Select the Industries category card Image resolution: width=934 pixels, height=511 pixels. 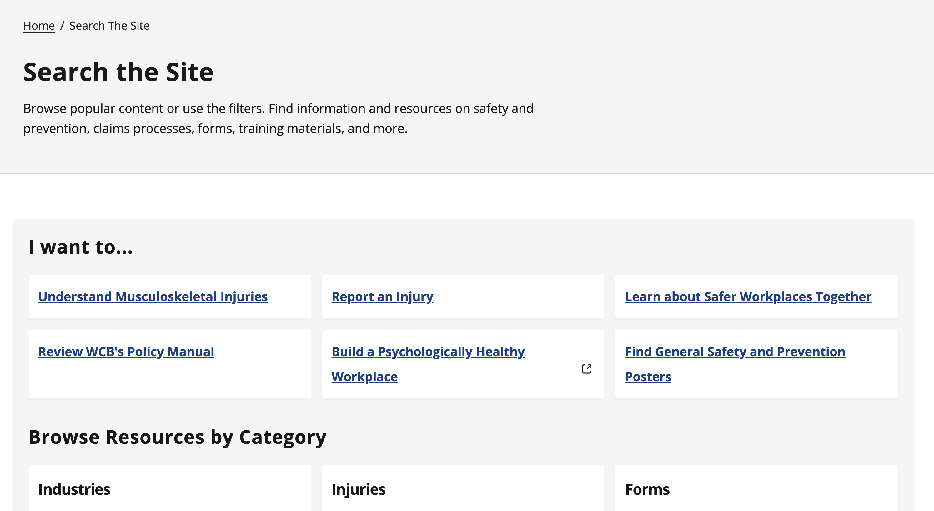pos(170,488)
